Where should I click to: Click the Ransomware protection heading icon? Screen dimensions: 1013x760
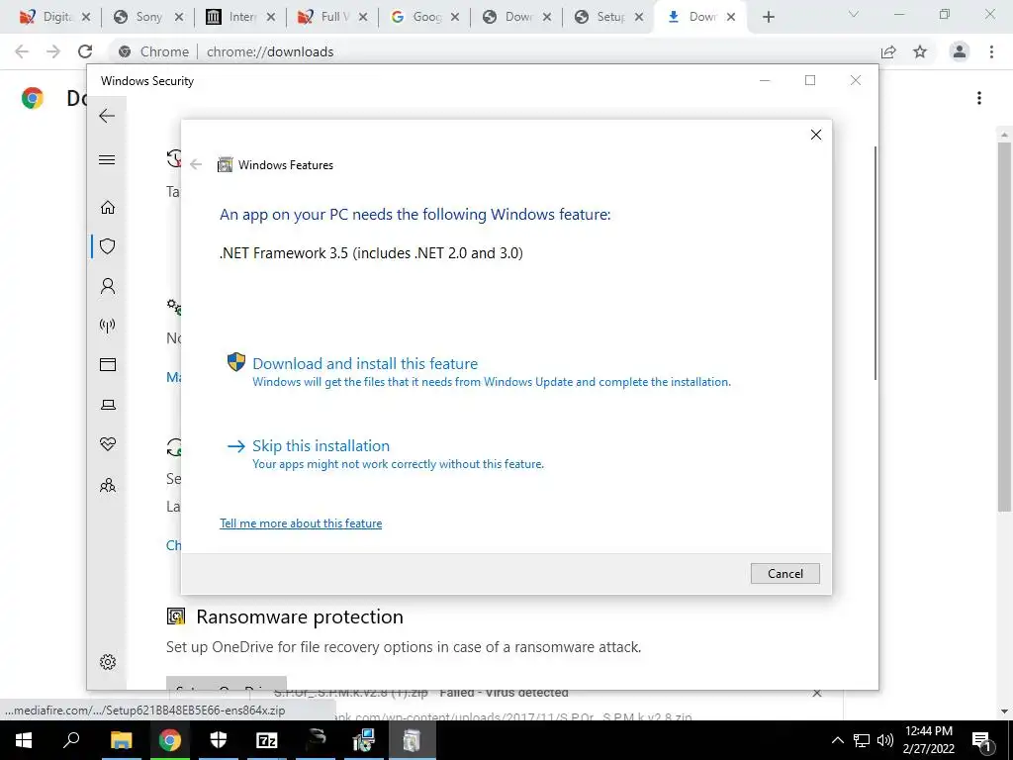point(176,617)
